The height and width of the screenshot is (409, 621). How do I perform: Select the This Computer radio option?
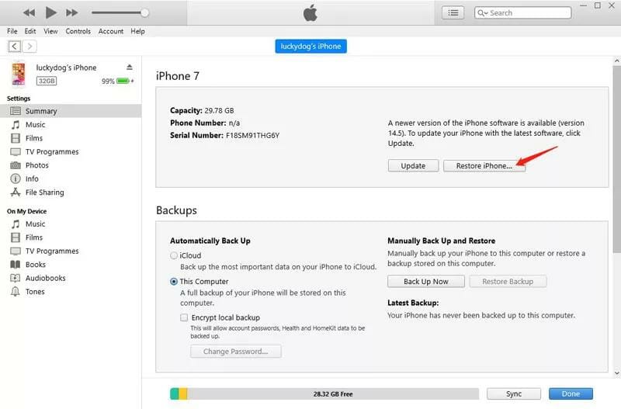click(x=173, y=282)
